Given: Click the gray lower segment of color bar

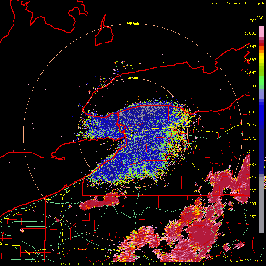Looking at the screenshot, I should point(261,205).
